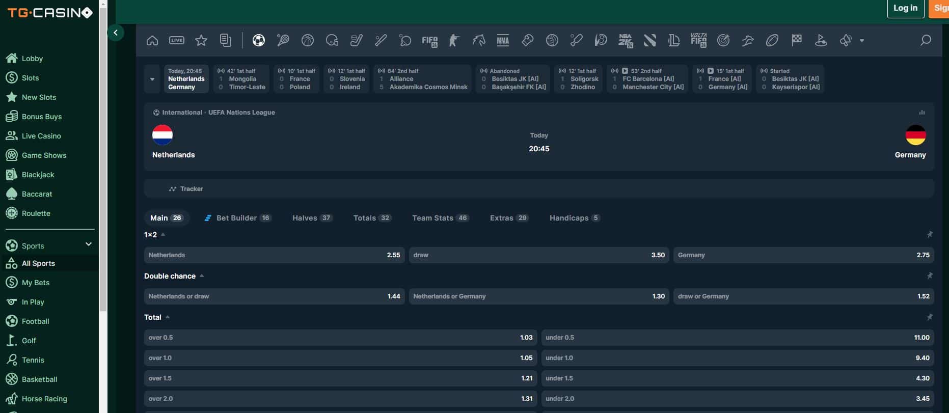
Task: Switch to the Bet Builder tab
Action: [237, 217]
